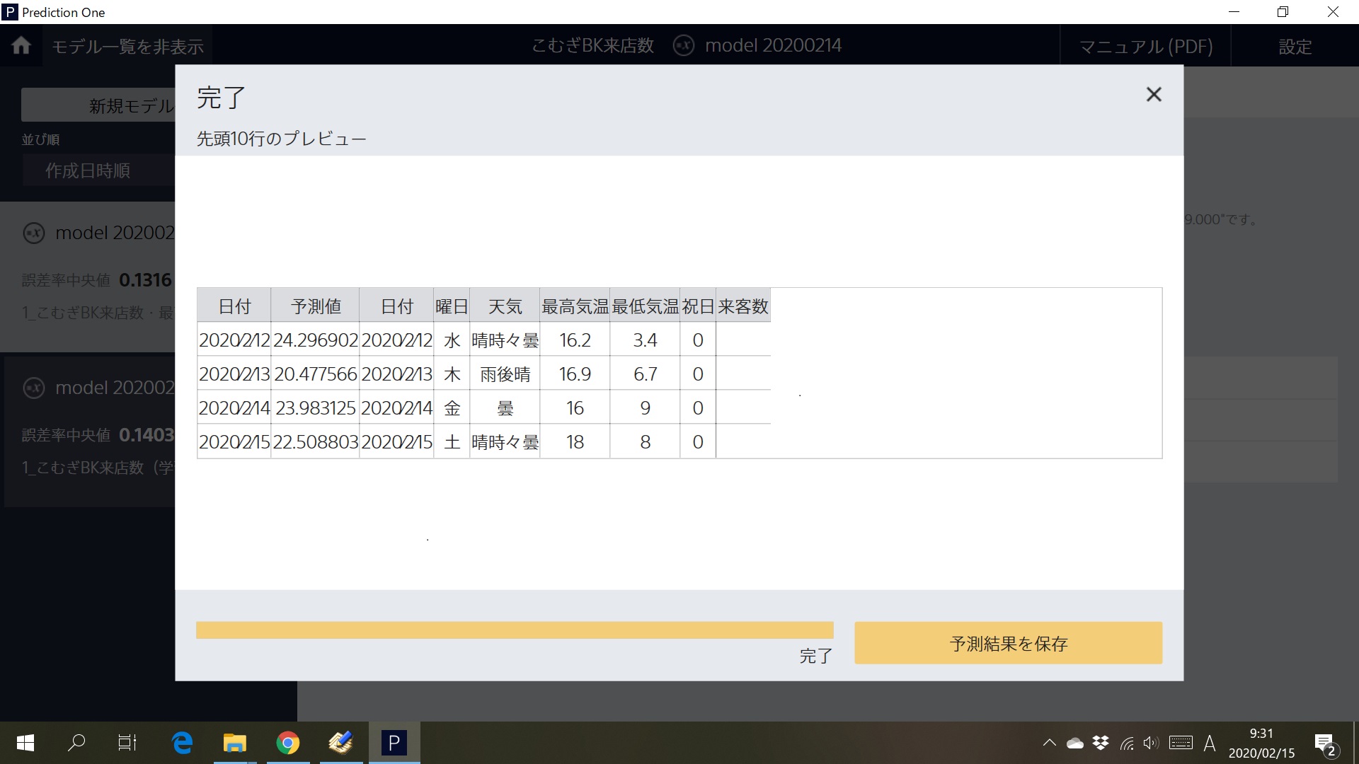This screenshot has height=764, width=1359.
Task: Open the マニュアル (PDF) icon
Action: [1147, 45]
